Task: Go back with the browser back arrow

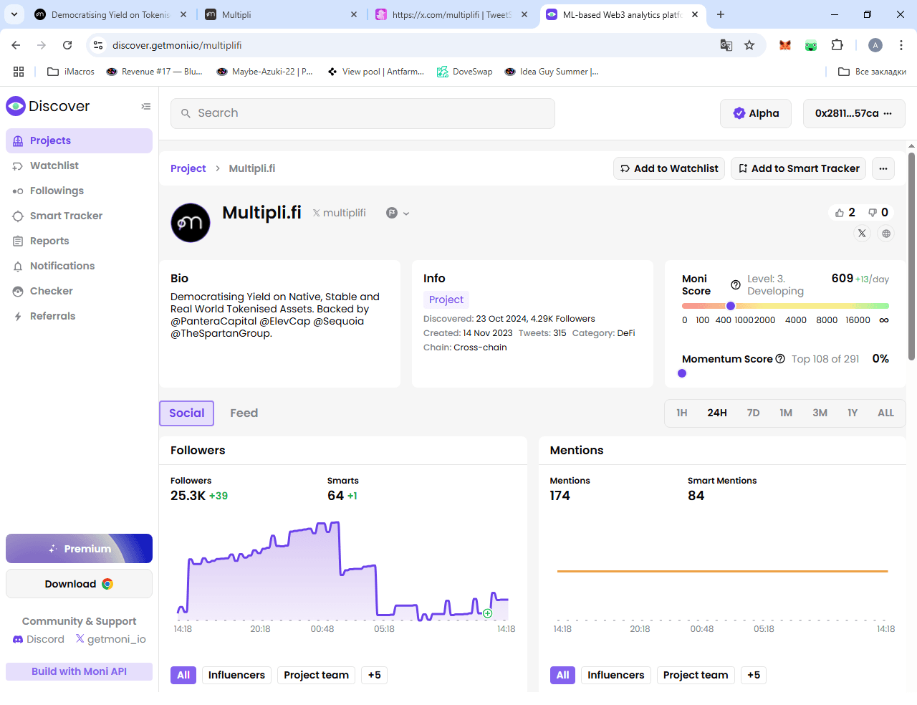Action: [16, 45]
